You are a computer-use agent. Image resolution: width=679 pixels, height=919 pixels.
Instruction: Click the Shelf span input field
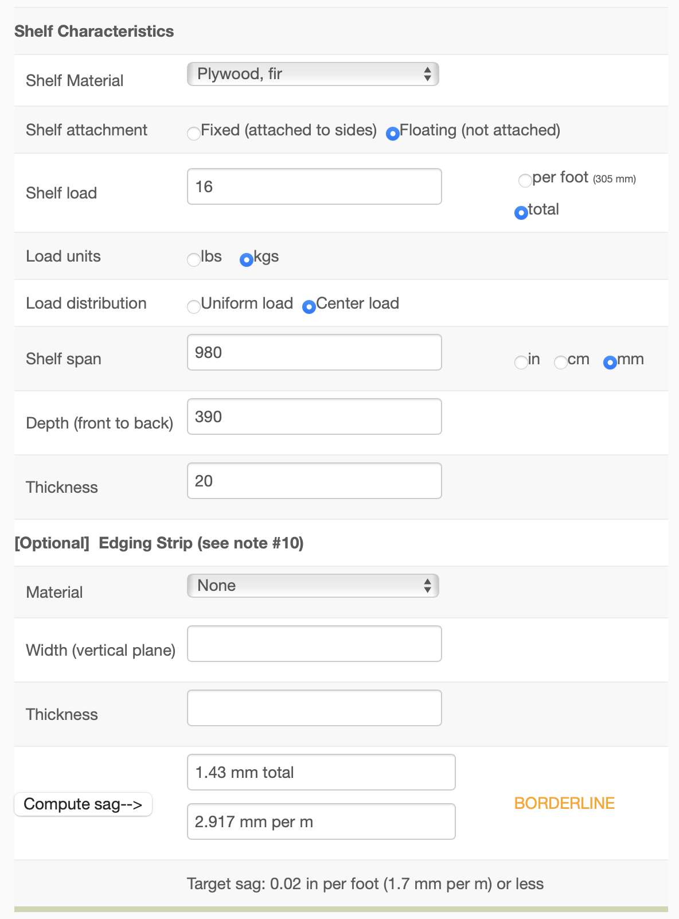point(314,352)
